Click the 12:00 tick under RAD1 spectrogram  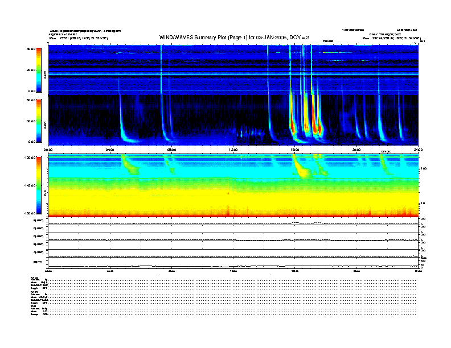tap(233, 150)
